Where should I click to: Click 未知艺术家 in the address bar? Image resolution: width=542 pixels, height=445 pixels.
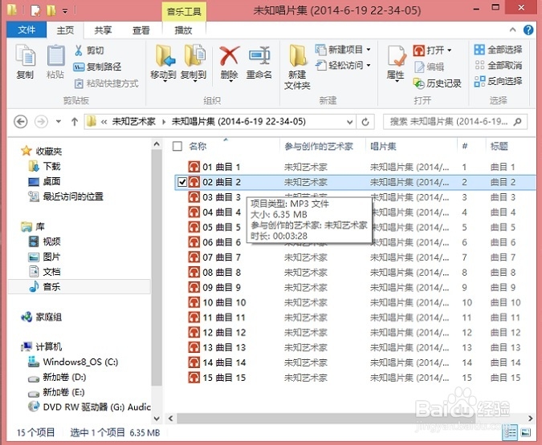[134, 122]
